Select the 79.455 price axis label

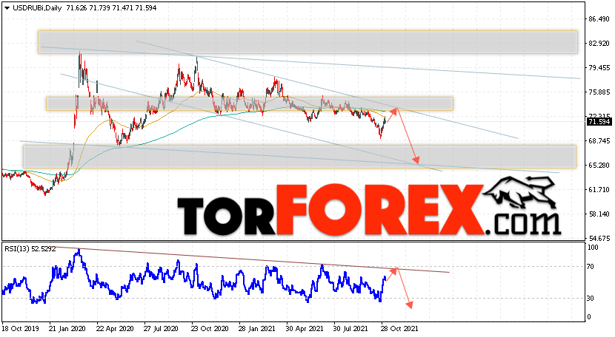click(x=599, y=68)
